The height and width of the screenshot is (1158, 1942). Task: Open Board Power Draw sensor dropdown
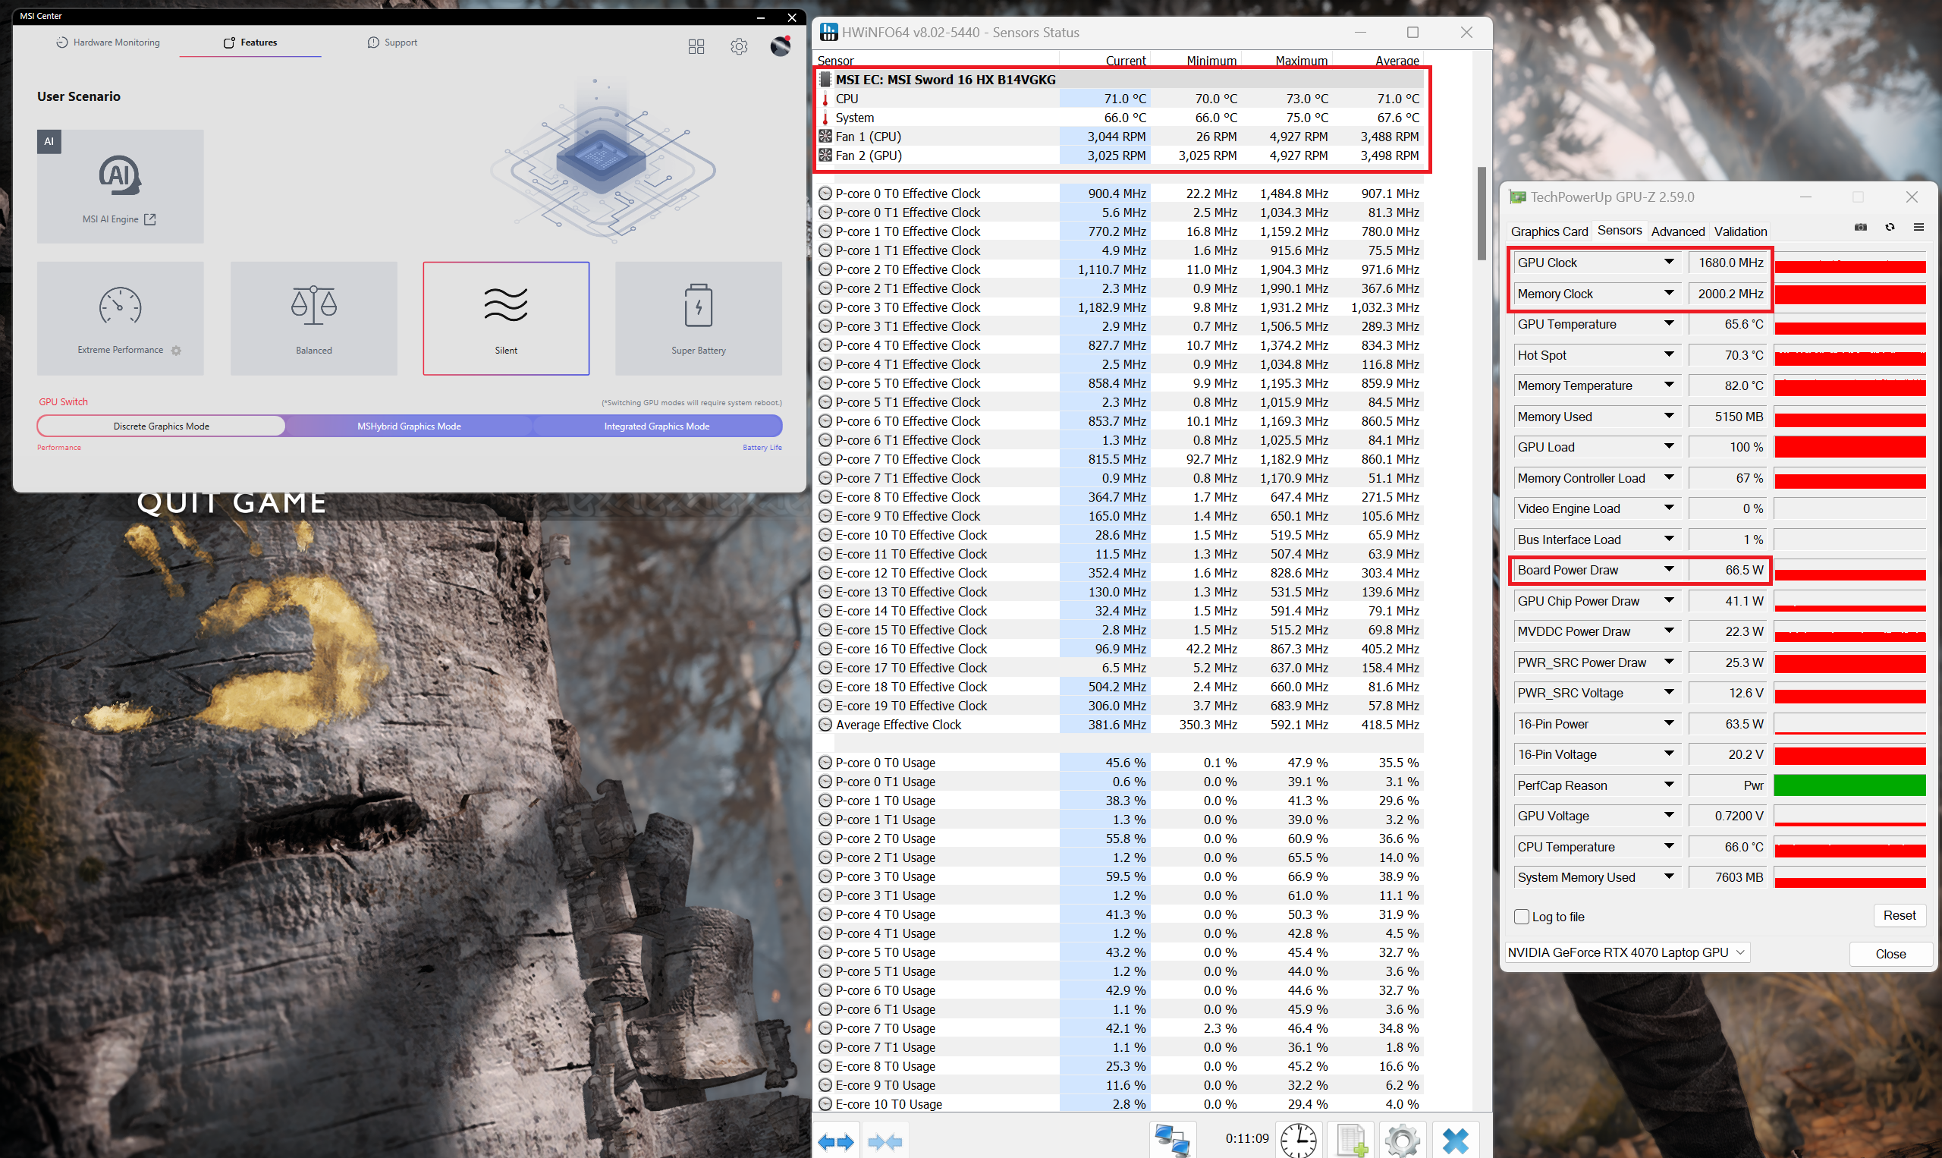1669,570
